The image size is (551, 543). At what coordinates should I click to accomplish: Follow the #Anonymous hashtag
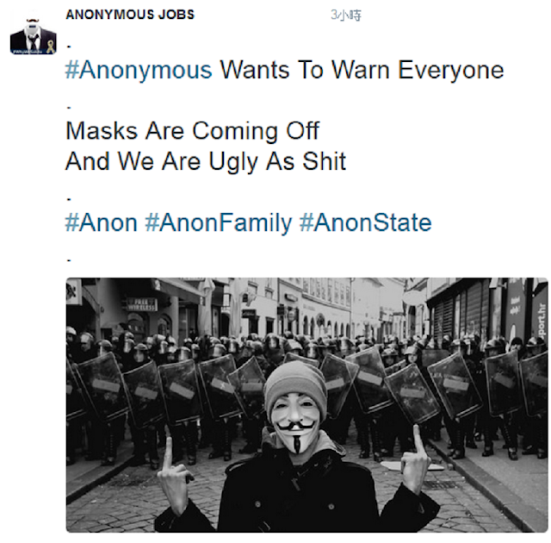click(139, 70)
